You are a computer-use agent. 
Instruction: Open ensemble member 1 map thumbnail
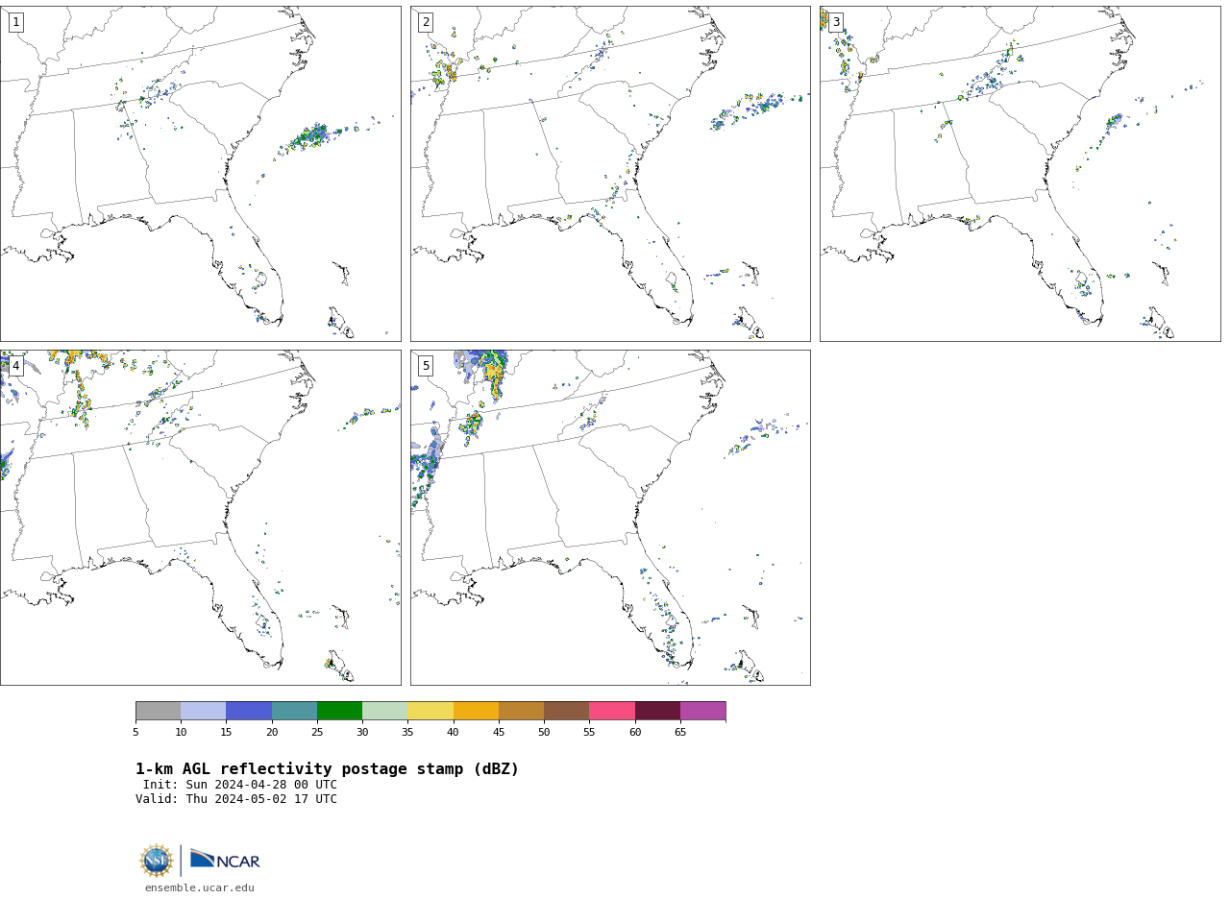coord(200,174)
